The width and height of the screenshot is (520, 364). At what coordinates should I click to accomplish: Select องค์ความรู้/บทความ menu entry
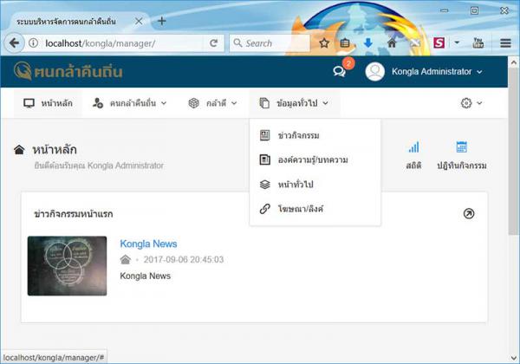click(x=312, y=160)
